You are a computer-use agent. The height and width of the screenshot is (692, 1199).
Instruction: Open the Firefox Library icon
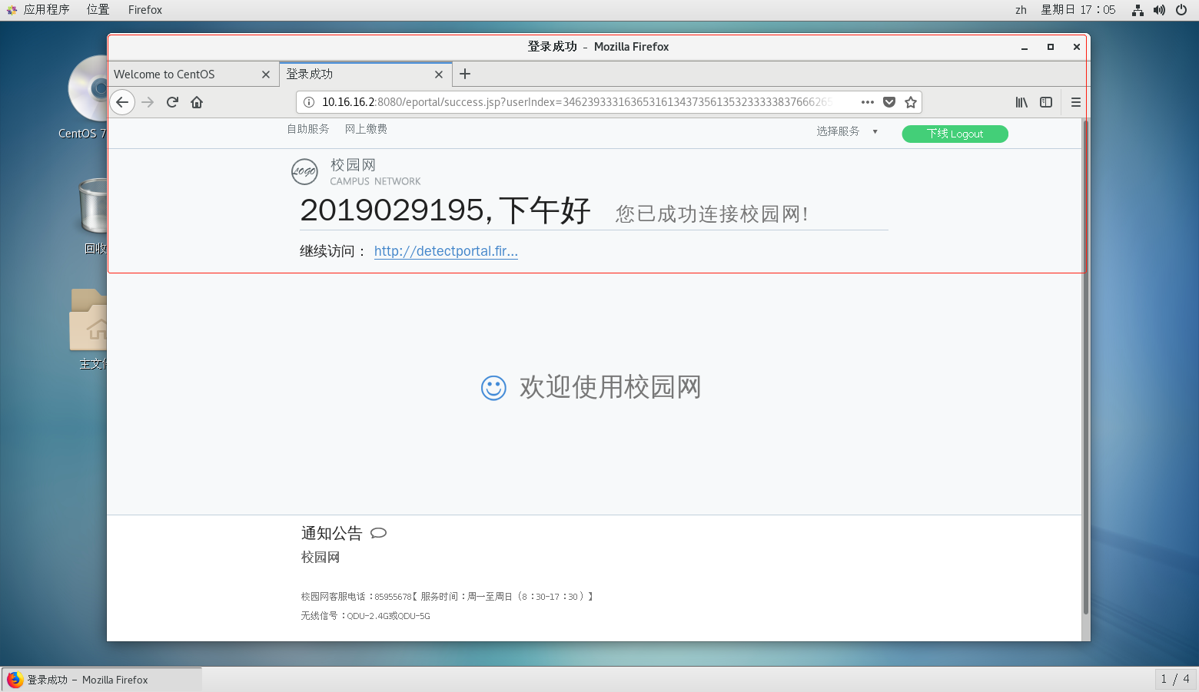coord(1021,102)
